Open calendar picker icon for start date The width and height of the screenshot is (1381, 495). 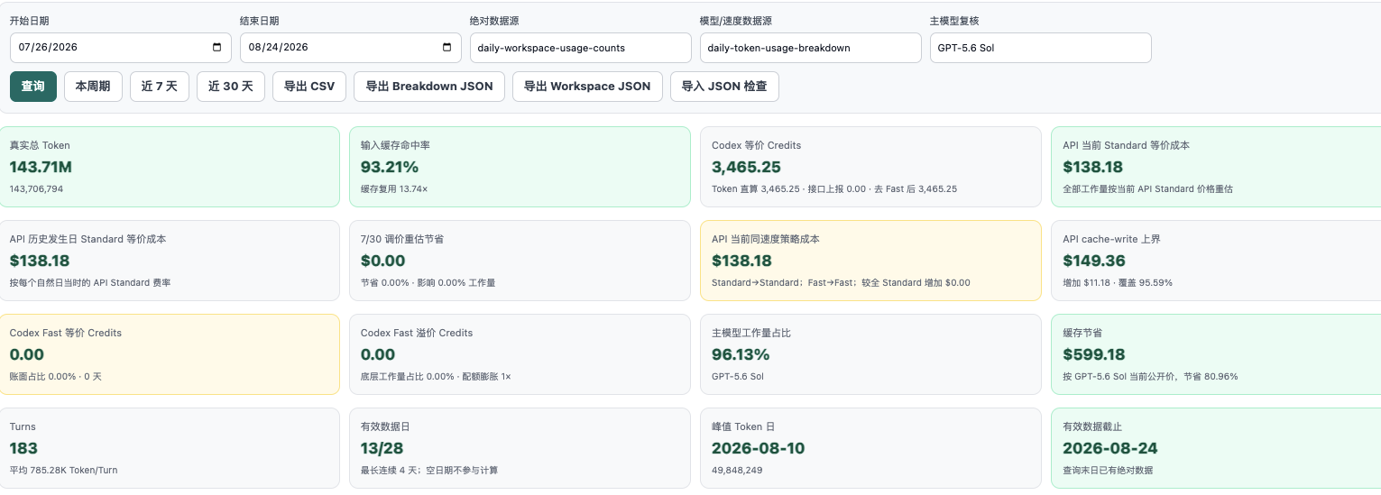click(217, 48)
